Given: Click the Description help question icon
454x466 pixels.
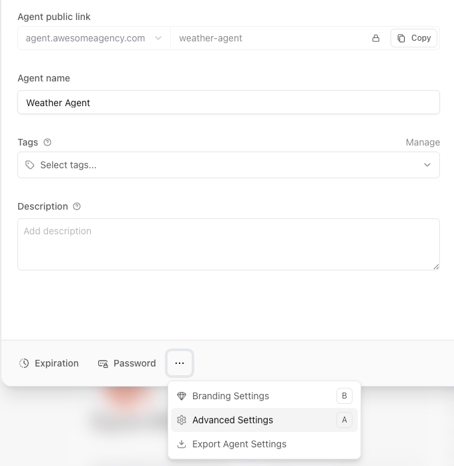Looking at the screenshot, I should click(77, 206).
